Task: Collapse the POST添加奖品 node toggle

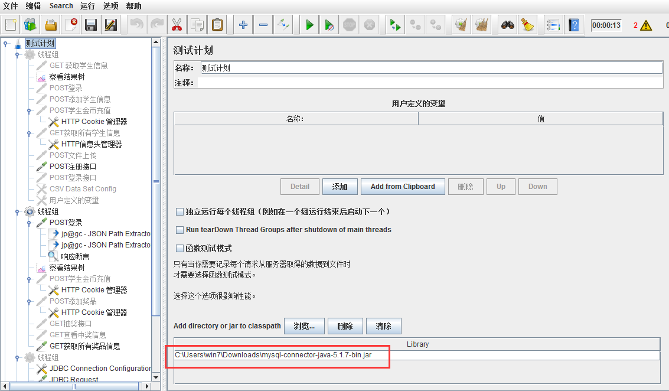Action: tap(29, 301)
